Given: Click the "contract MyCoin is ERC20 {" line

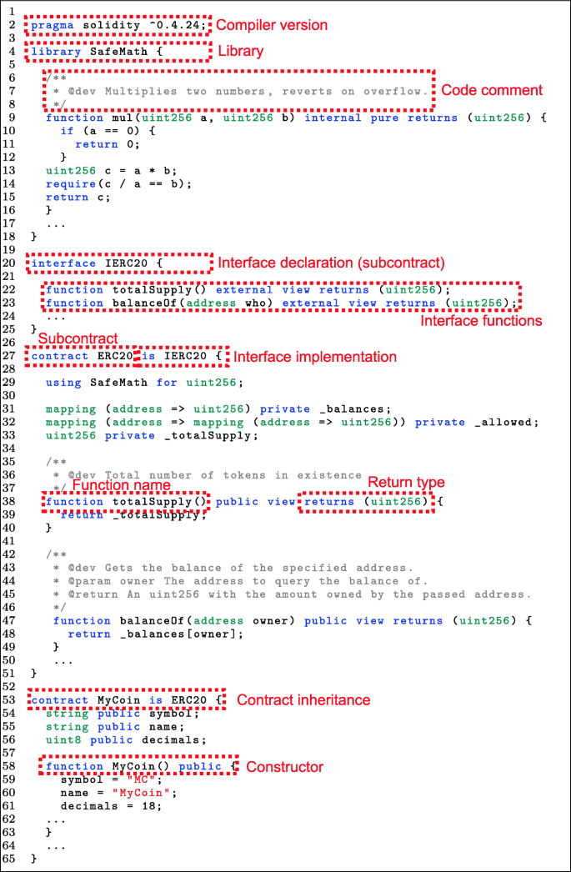Looking at the screenshot, I should (127, 700).
